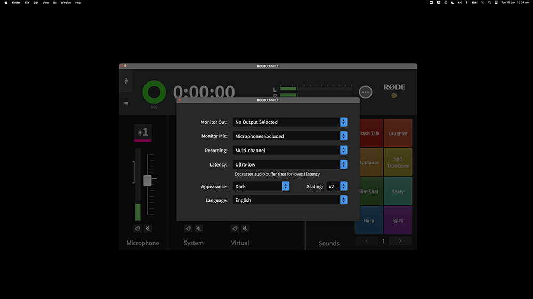Click the microphone icon in the left sidebar

click(126, 81)
